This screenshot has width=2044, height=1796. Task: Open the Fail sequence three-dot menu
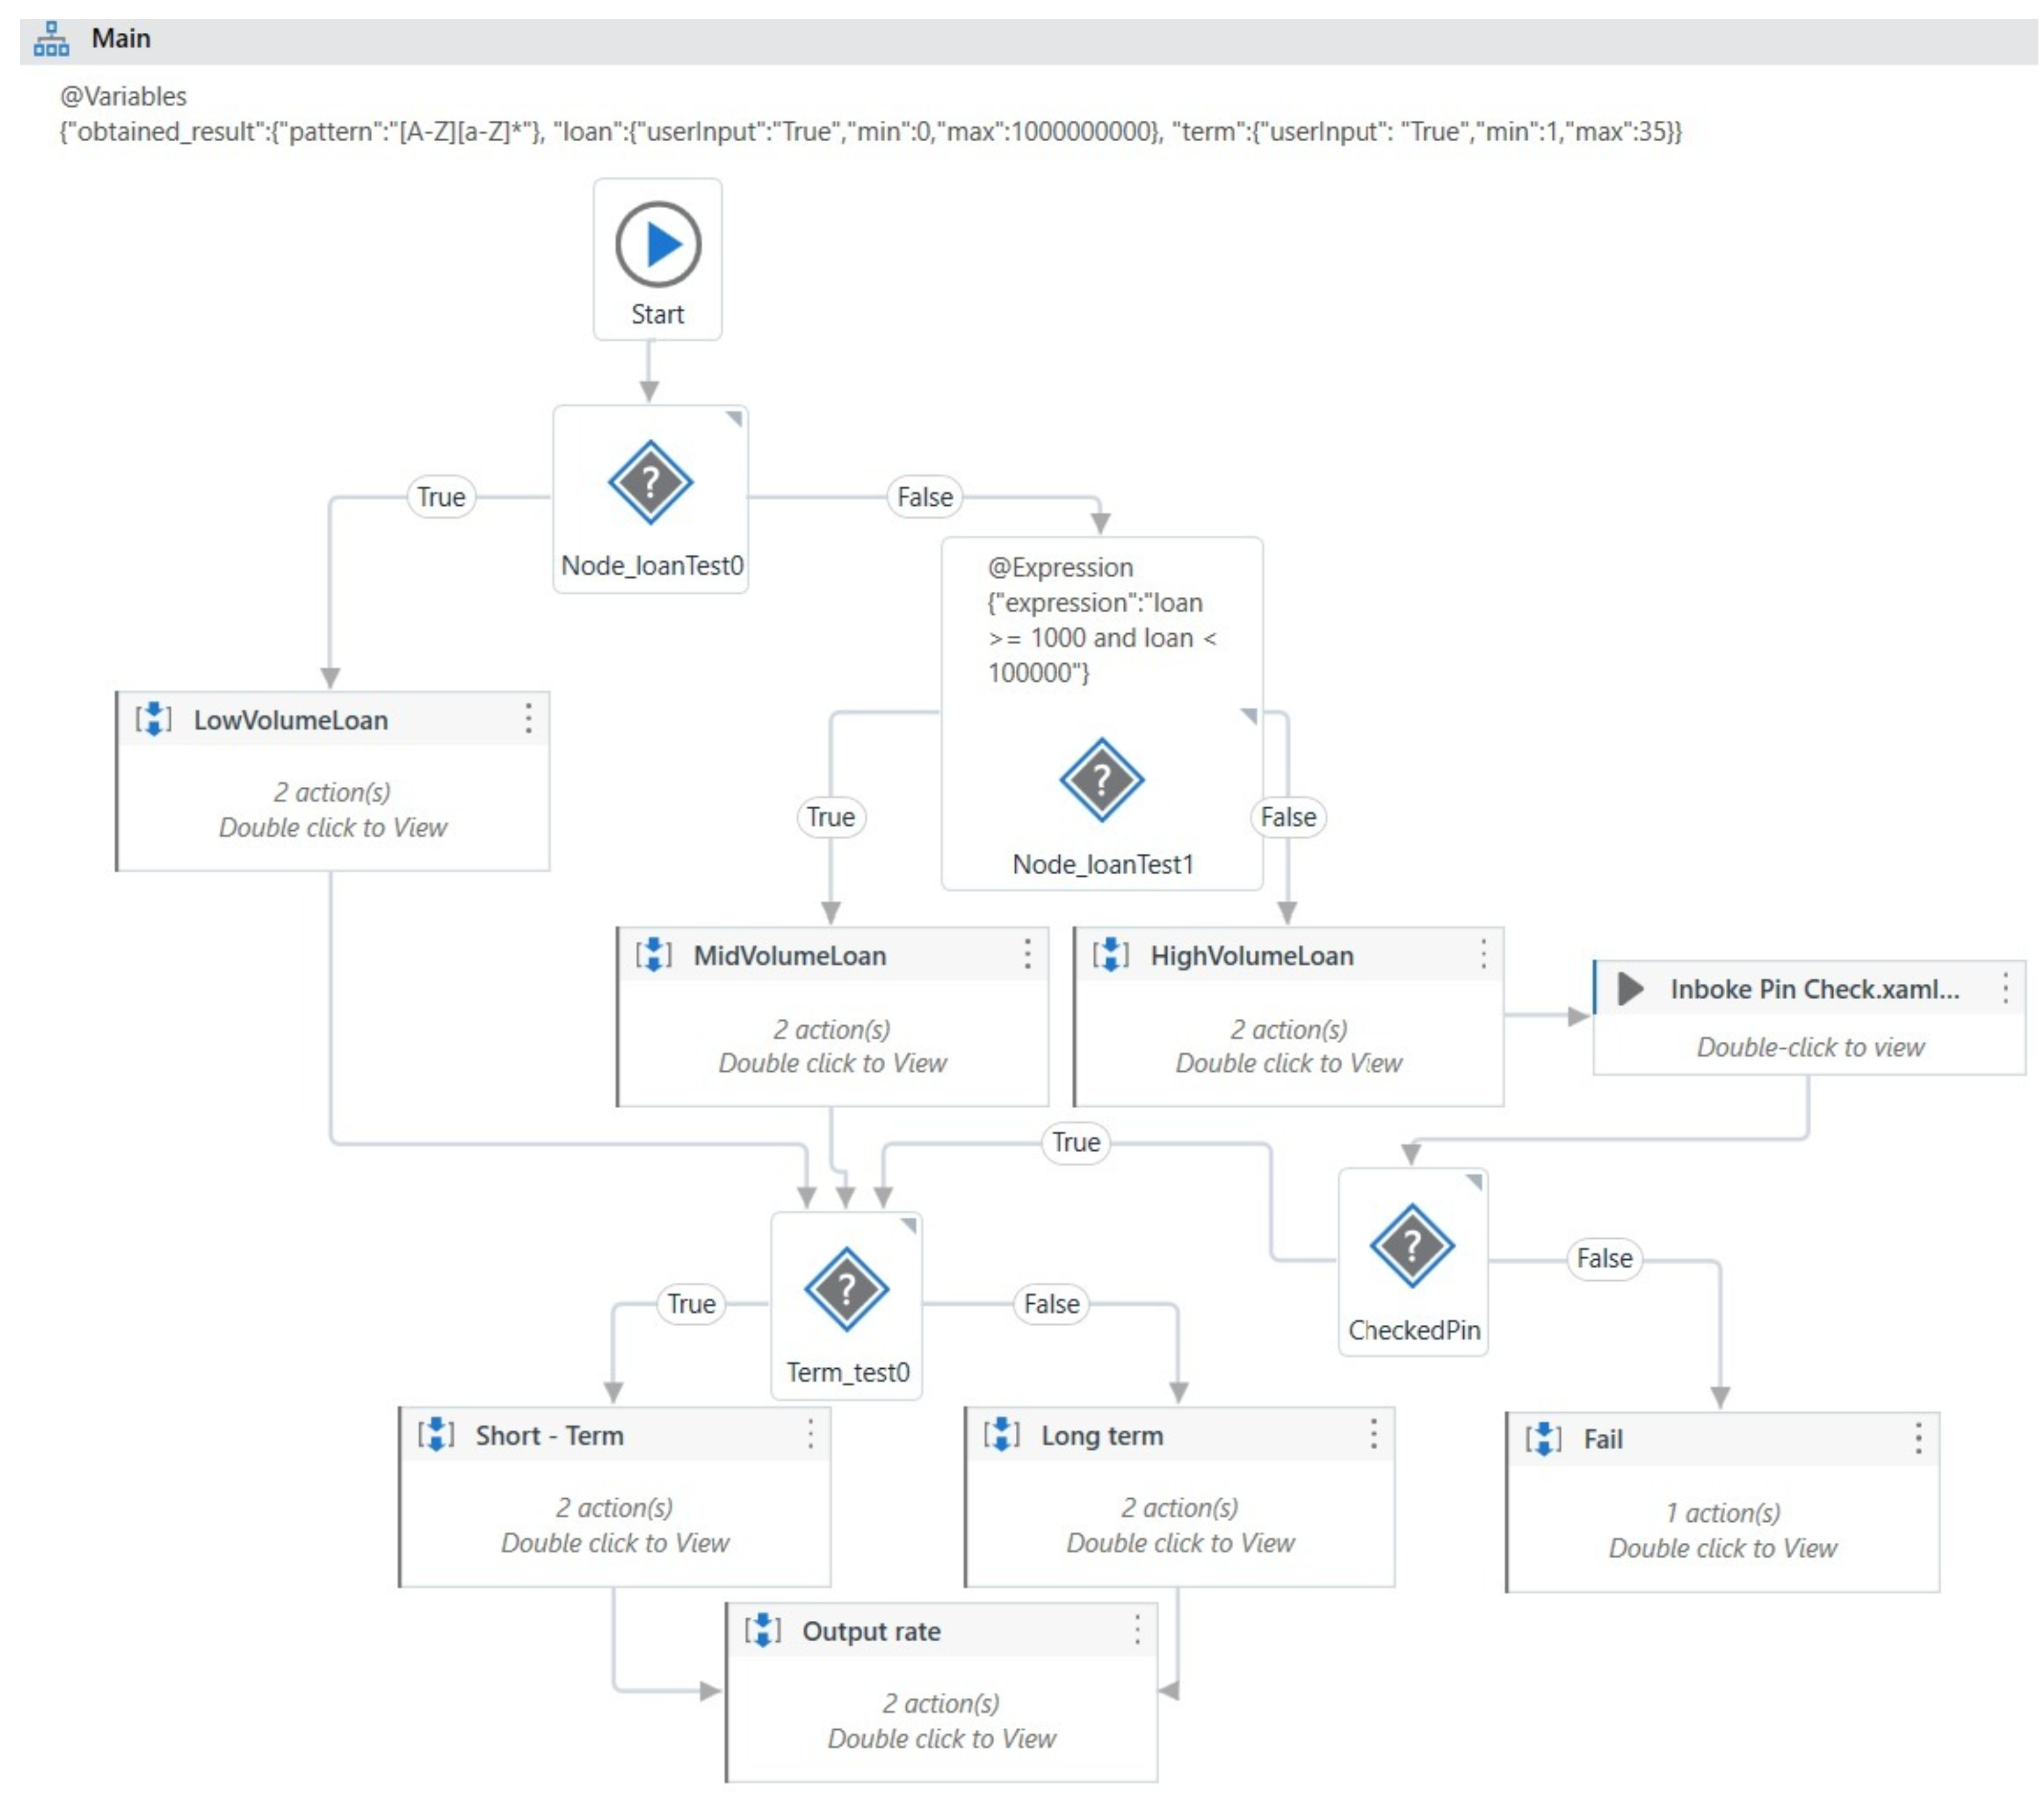1918,1439
